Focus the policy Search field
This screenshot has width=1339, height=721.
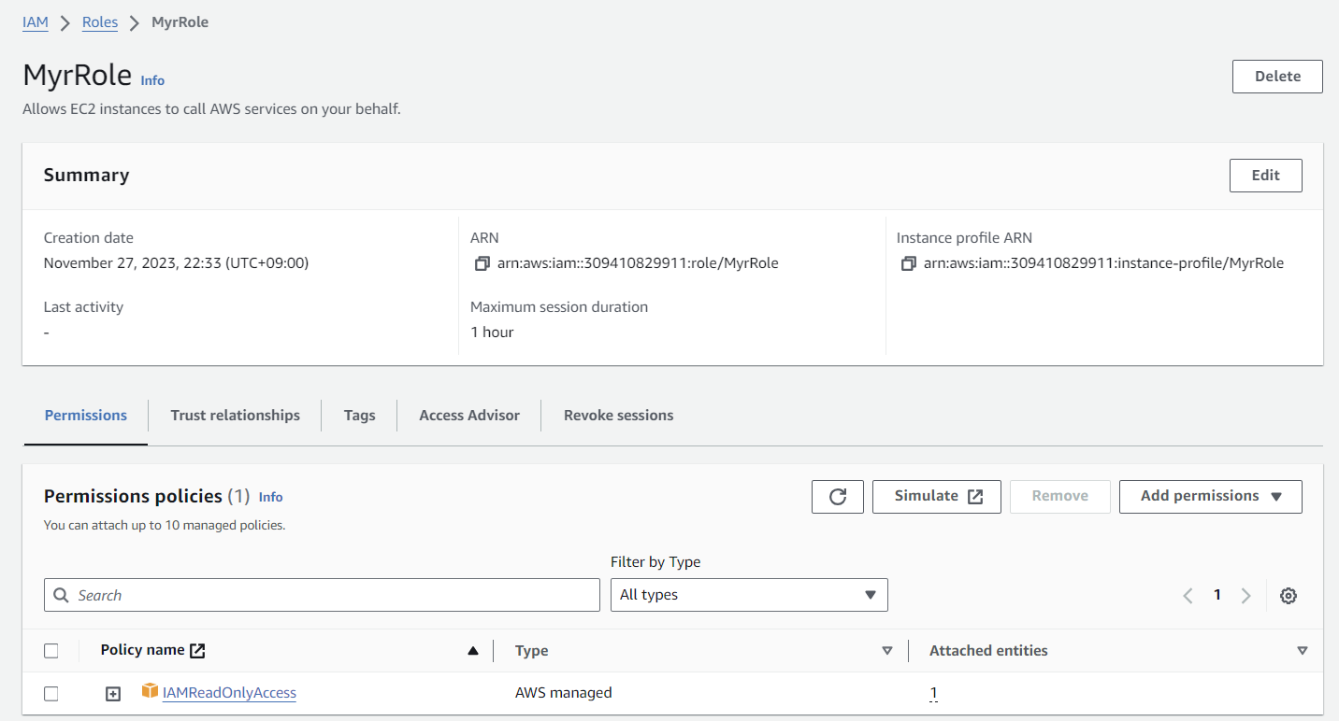click(x=322, y=595)
